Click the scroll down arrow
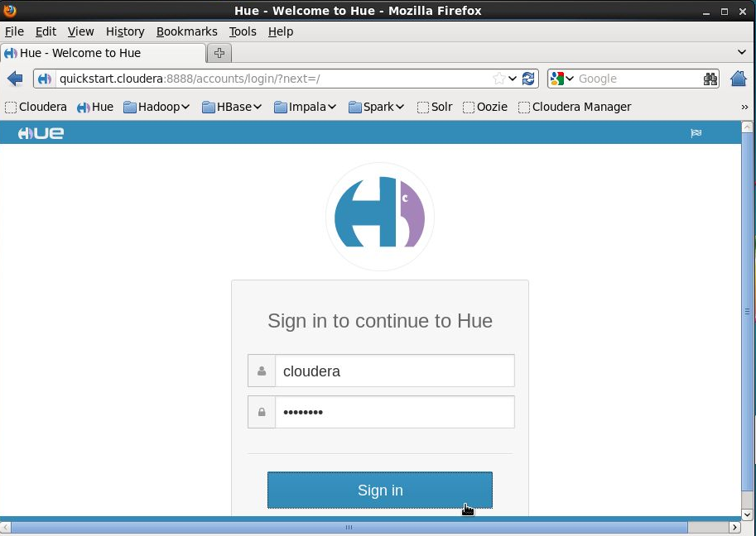The image size is (756, 536). coord(747,514)
